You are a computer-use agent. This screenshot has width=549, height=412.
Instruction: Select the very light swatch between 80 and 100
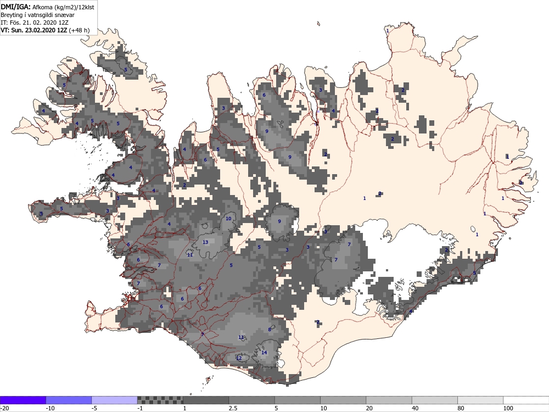(x=480, y=400)
